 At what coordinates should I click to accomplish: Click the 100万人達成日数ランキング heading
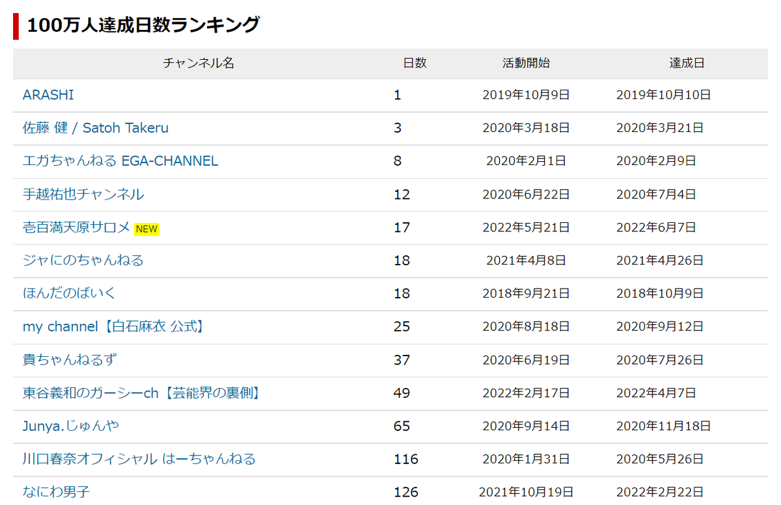click(x=143, y=25)
